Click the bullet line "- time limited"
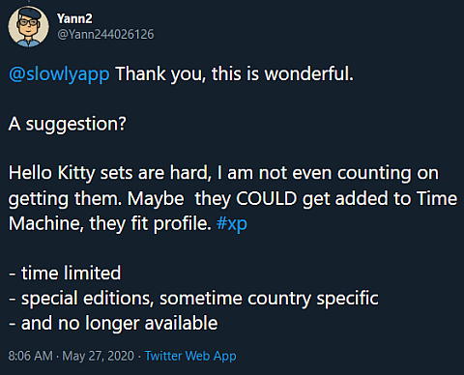Viewport: 464px width, 375px height. tap(65, 273)
